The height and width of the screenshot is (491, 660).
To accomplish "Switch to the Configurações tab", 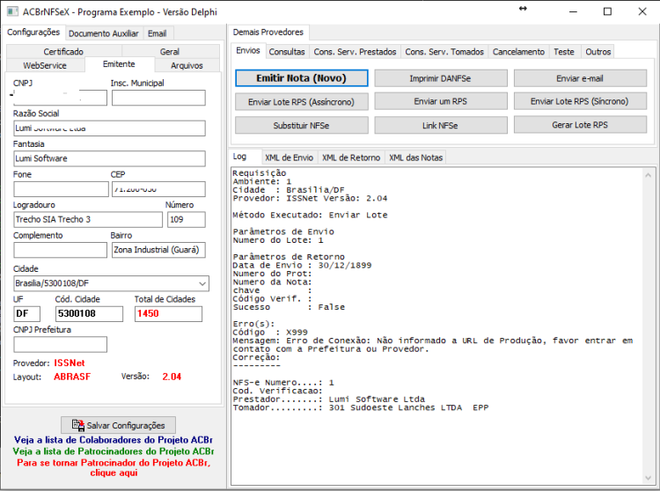I will 33,33.
